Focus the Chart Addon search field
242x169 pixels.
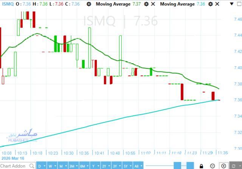click(14, 166)
